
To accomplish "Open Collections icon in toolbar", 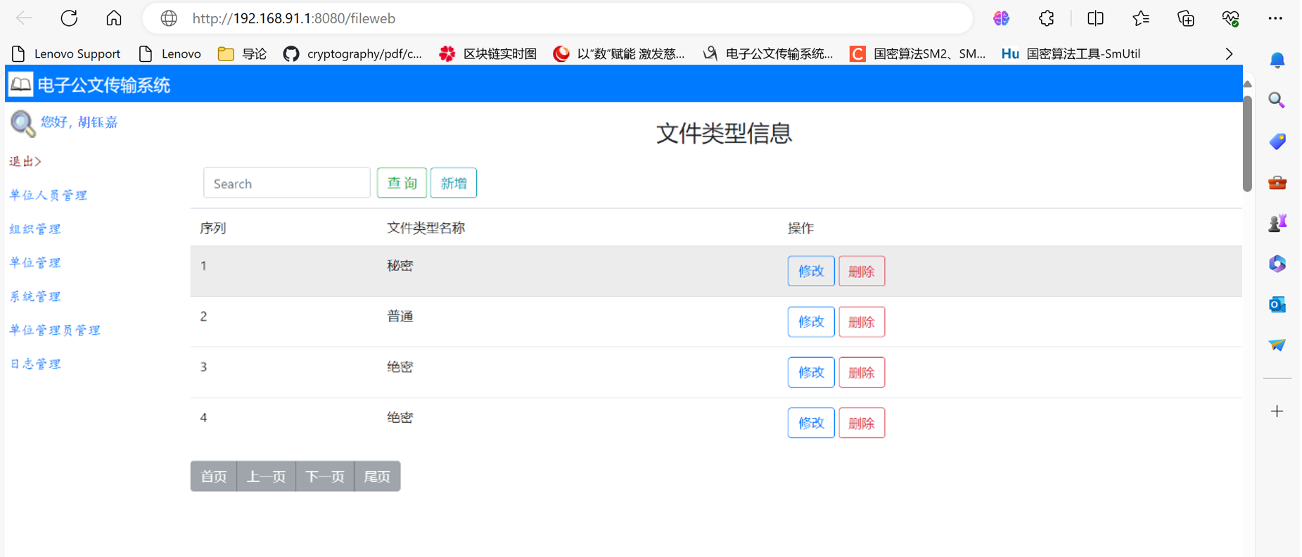I will [1186, 18].
